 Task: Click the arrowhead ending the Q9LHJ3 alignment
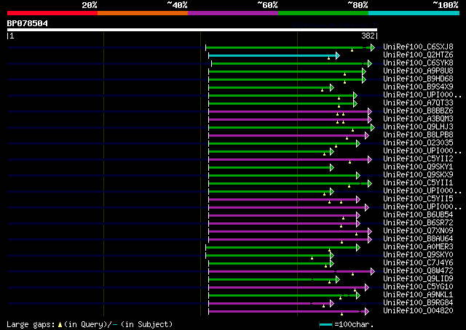point(373,128)
